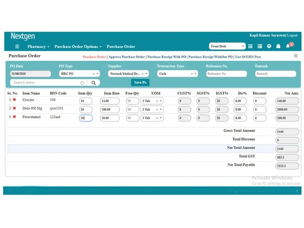The width and height of the screenshot is (304, 228).
Task: Edit the Item Rate for Dolo 600 Mg
Action: (109, 109)
